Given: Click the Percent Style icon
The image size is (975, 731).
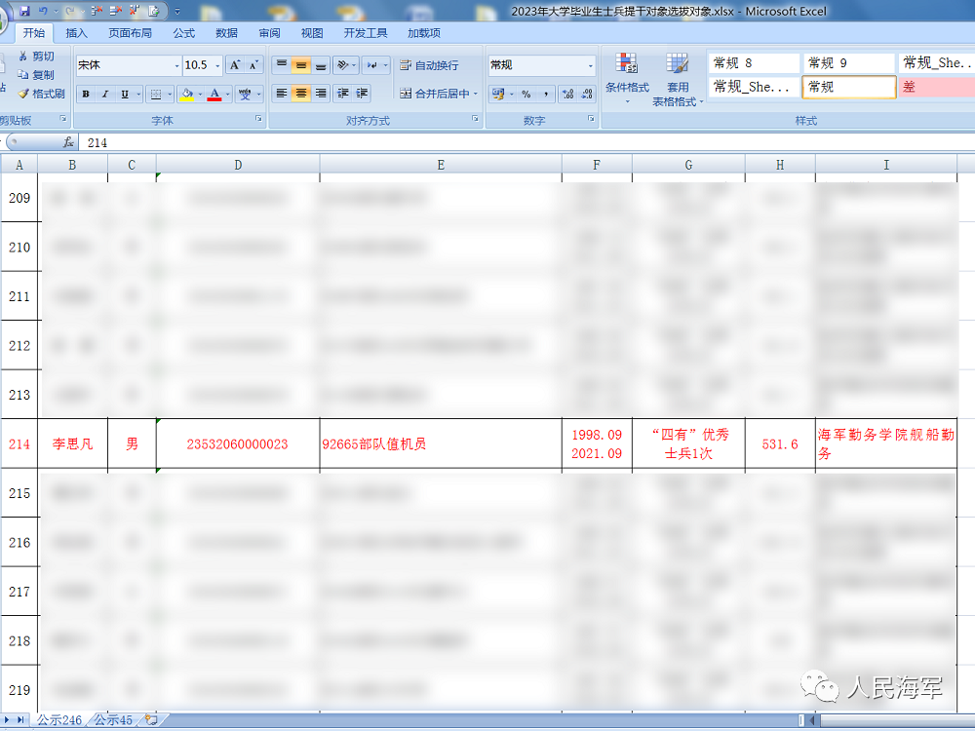Looking at the screenshot, I should [526, 95].
